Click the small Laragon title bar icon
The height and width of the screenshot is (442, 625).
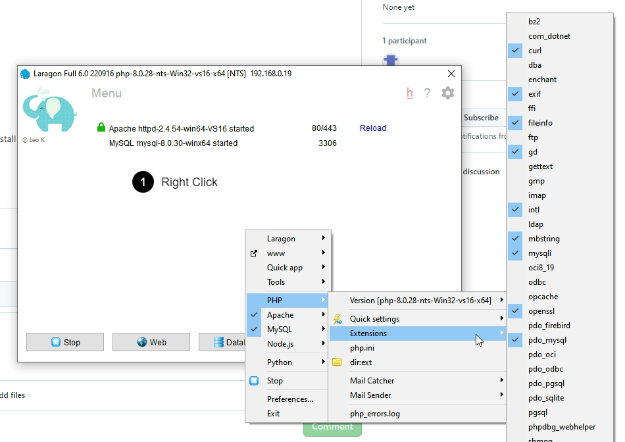click(25, 74)
